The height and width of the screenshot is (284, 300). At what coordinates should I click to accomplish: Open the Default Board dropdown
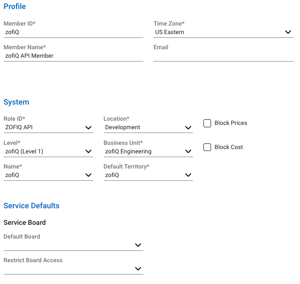coord(73,245)
